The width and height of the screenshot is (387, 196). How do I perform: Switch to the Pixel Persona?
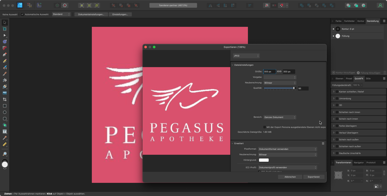(29, 5)
